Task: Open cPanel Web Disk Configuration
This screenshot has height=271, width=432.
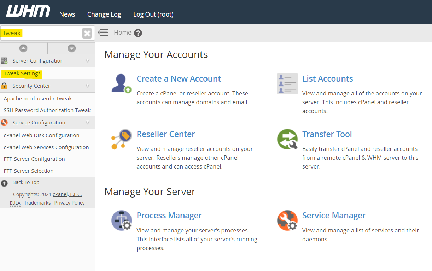Action: tap(41, 135)
